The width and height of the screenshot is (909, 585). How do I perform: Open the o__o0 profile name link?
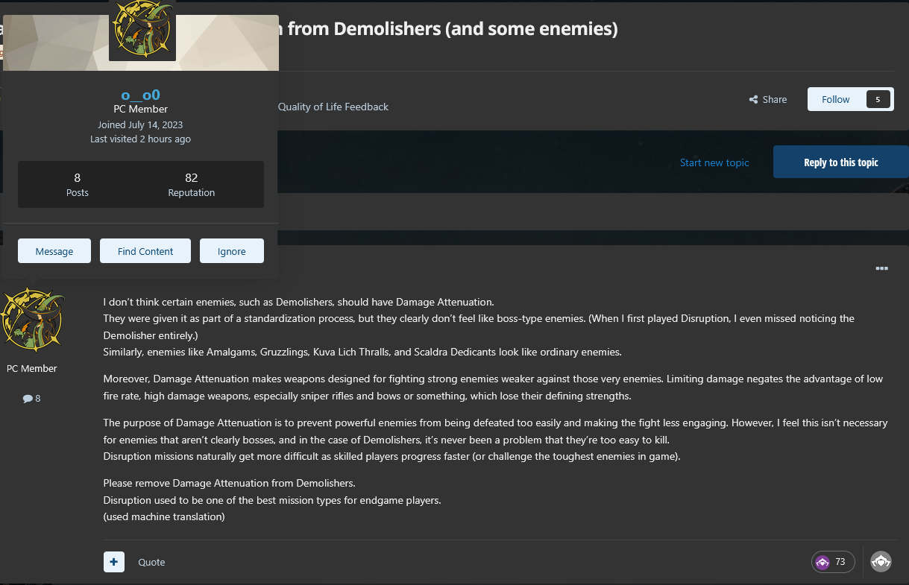click(141, 95)
